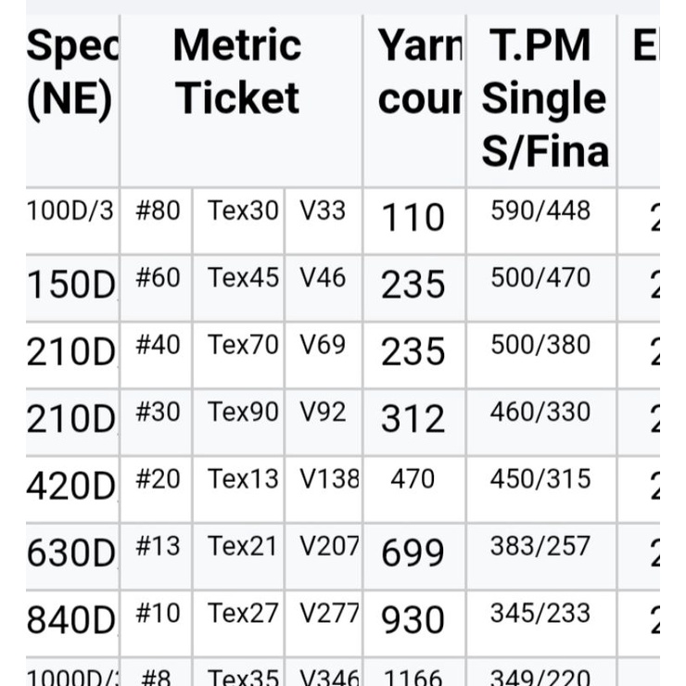Click the Metric Ticket column header
The image size is (686, 686).
pos(241,101)
